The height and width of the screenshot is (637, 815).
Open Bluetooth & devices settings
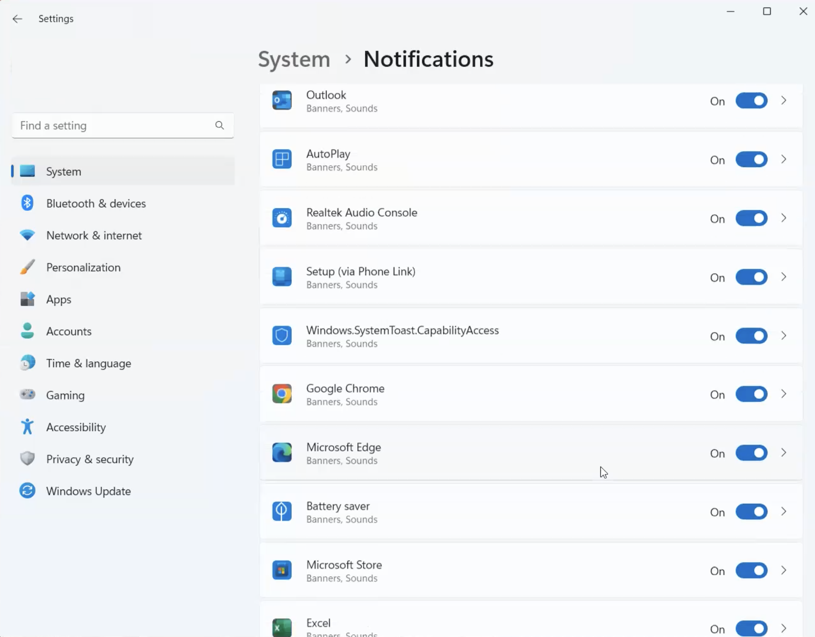point(96,203)
